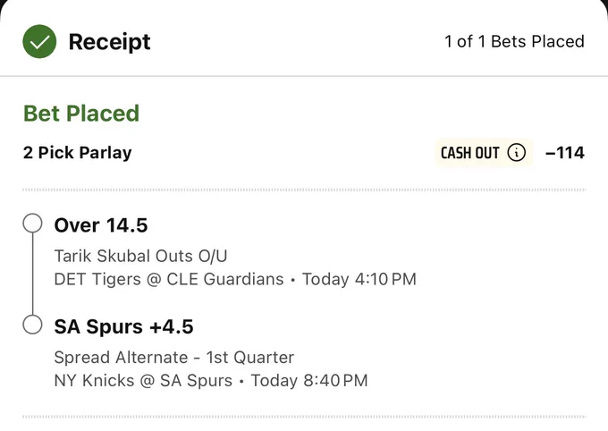Click the Bet Placed green heading
608x431 pixels.
tap(81, 113)
